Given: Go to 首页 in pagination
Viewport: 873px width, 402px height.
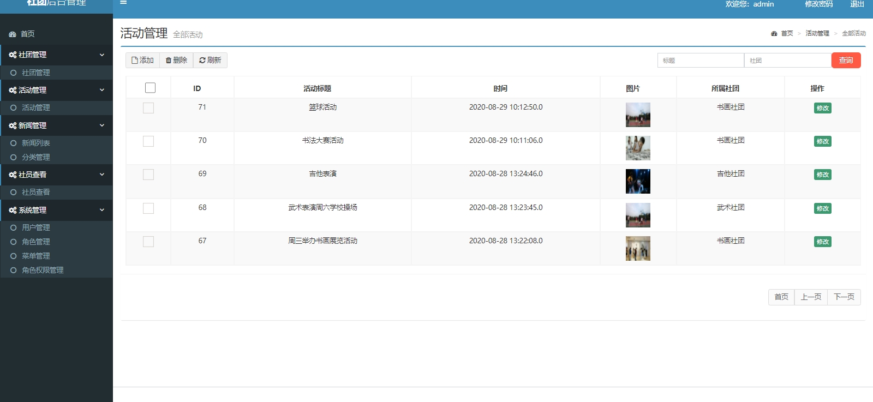Looking at the screenshot, I should click(781, 297).
